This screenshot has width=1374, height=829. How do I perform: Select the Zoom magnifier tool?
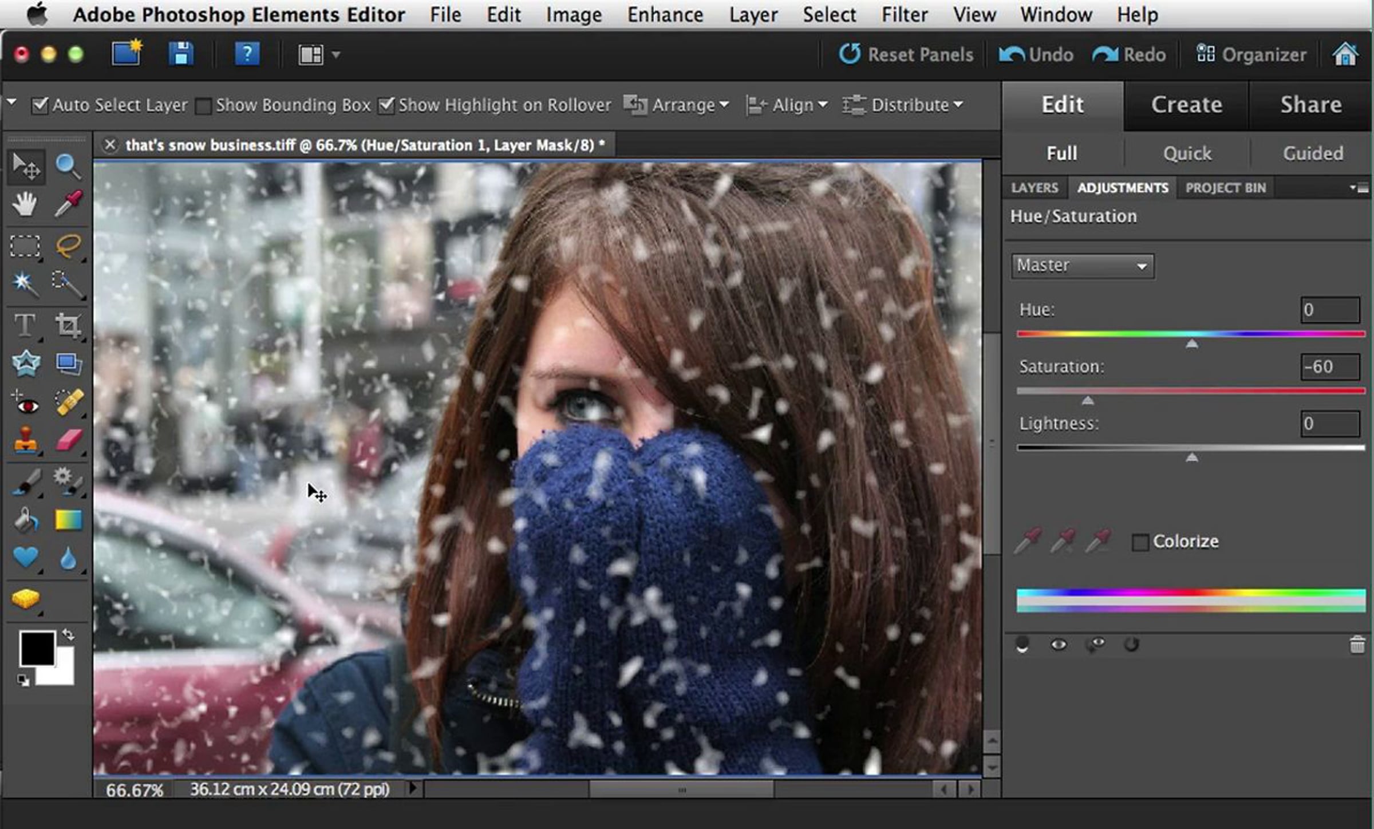tap(68, 166)
